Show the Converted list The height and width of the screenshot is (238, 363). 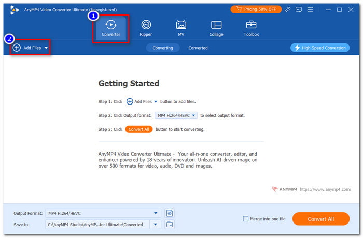point(198,48)
